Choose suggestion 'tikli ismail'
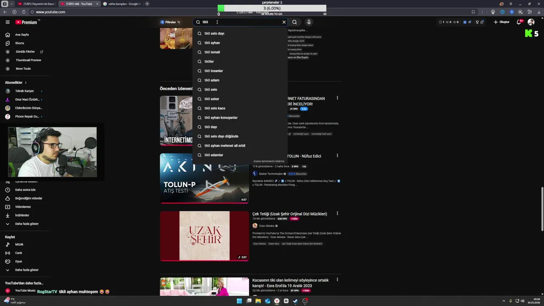The width and height of the screenshot is (544, 306). pyautogui.click(x=240, y=52)
